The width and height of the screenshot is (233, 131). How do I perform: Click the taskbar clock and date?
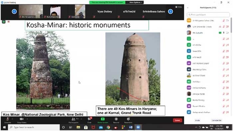point(219,127)
